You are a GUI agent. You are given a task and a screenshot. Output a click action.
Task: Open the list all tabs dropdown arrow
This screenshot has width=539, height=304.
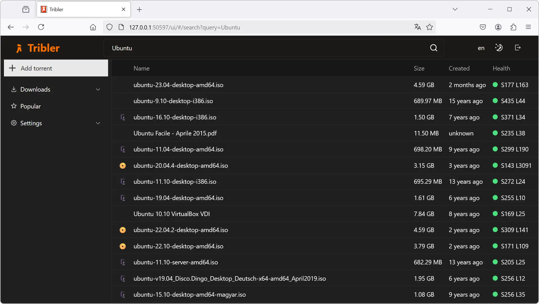(455, 9)
